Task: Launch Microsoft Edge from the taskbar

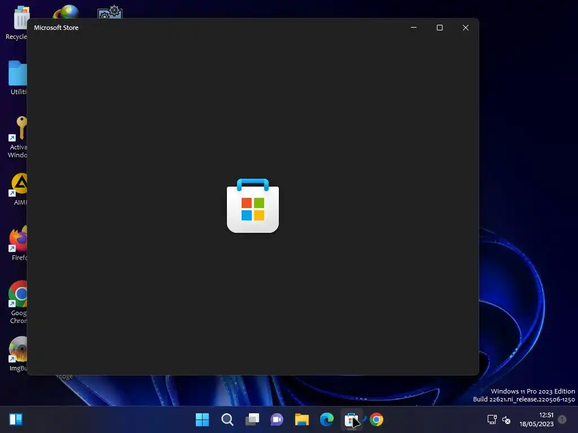Action: tap(327, 419)
